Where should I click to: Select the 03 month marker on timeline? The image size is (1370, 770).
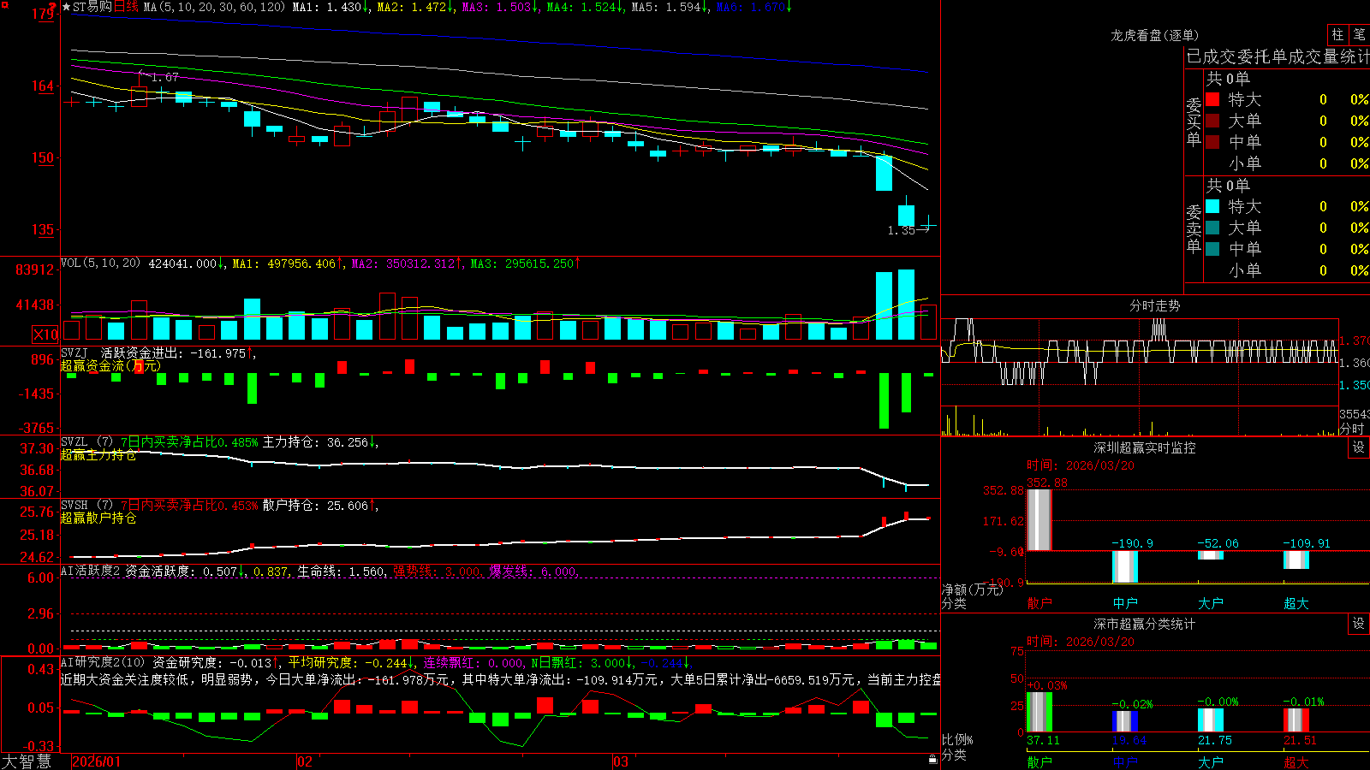(621, 761)
